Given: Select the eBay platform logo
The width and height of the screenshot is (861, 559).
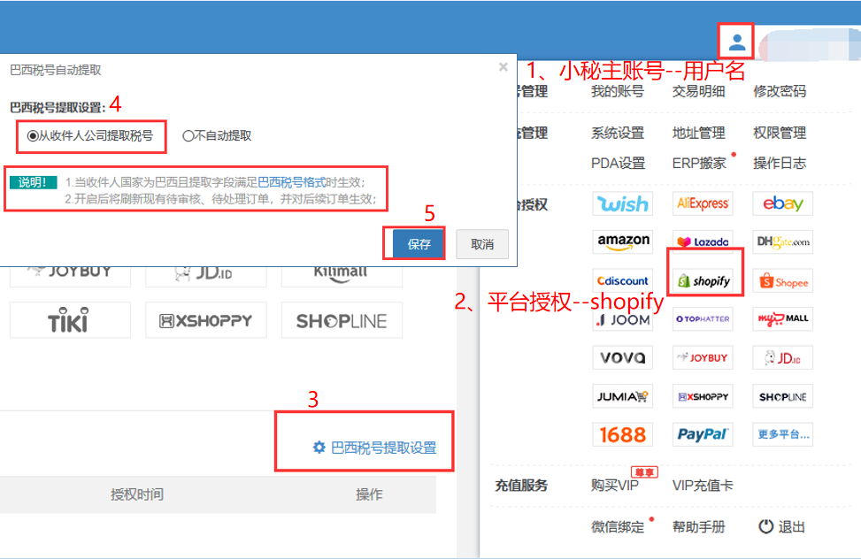Looking at the screenshot, I should [x=783, y=203].
